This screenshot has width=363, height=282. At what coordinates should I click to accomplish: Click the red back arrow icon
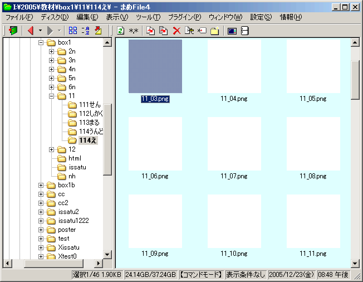point(31,31)
